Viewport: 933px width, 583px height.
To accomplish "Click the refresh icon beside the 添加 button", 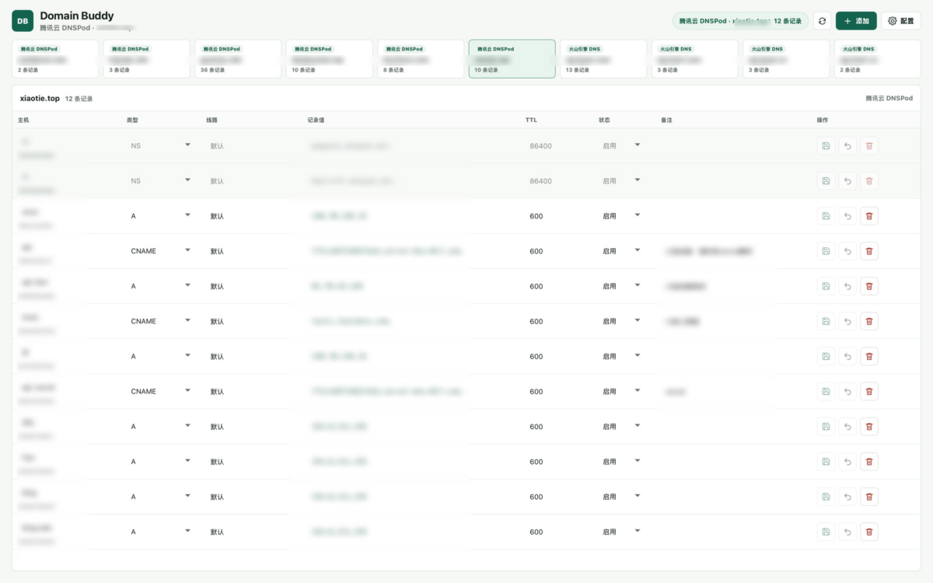I will point(822,21).
